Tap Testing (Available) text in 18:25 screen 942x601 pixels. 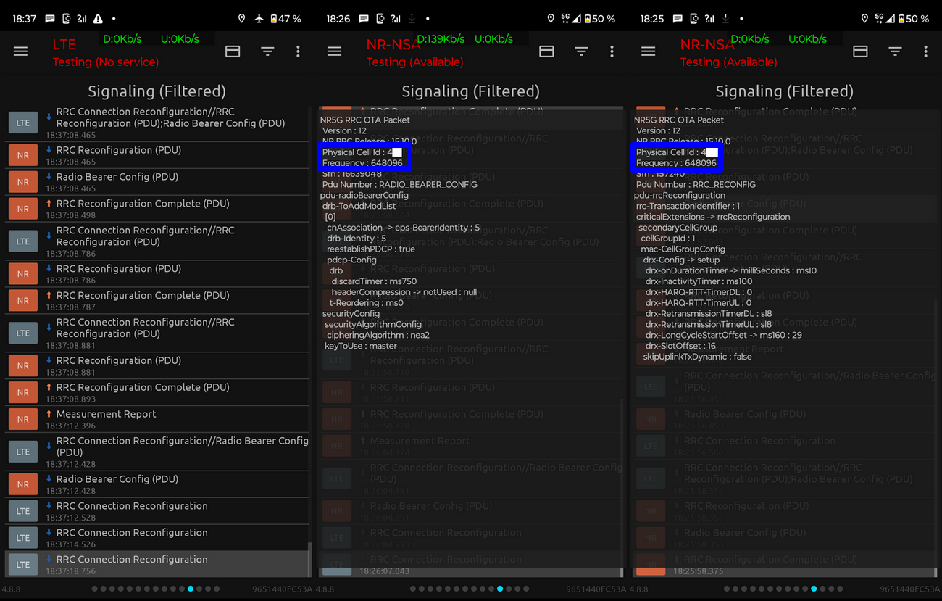[728, 62]
